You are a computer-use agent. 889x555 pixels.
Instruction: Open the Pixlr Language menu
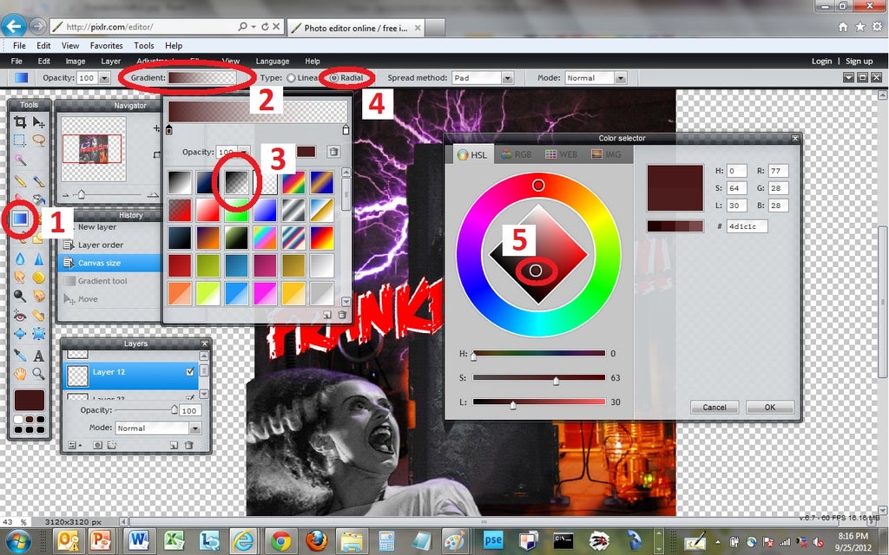[273, 62]
